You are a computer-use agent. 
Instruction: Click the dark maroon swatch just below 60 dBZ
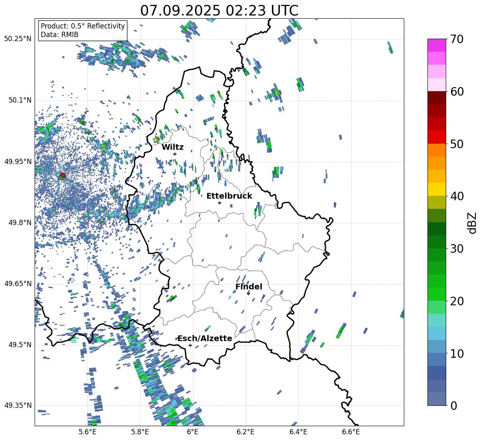coord(436,98)
